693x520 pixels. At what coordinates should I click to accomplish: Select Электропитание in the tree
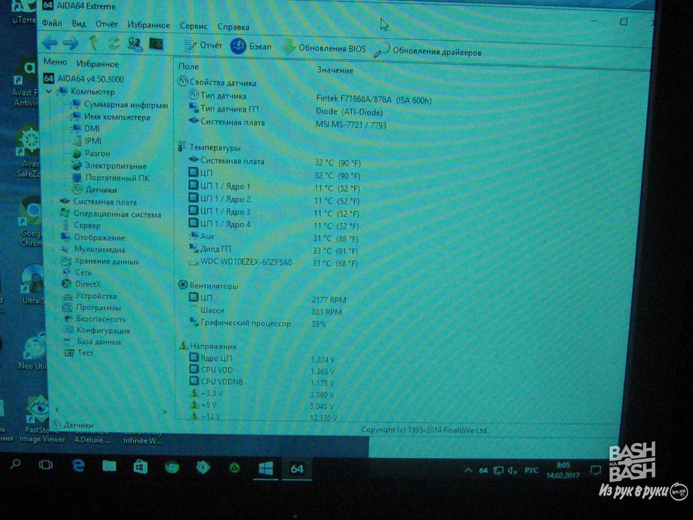click(x=109, y=166)
